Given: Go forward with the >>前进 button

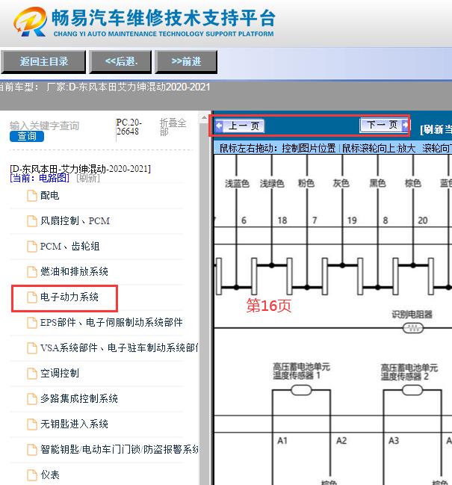Looking at the screenshot, I should (x=186, y=61).
